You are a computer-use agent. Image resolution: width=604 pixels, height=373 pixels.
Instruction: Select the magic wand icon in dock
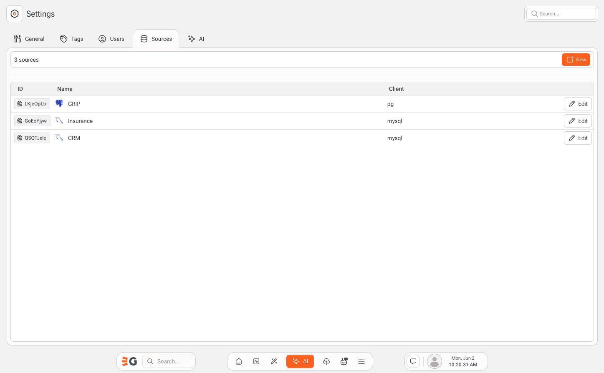[274, 361]
